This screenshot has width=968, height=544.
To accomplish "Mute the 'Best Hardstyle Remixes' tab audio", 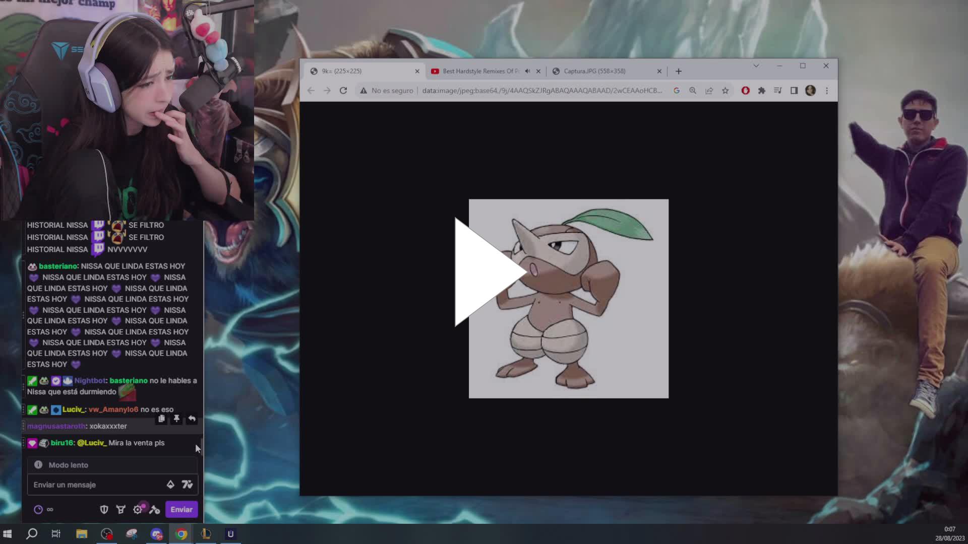I will click(527, 71).
